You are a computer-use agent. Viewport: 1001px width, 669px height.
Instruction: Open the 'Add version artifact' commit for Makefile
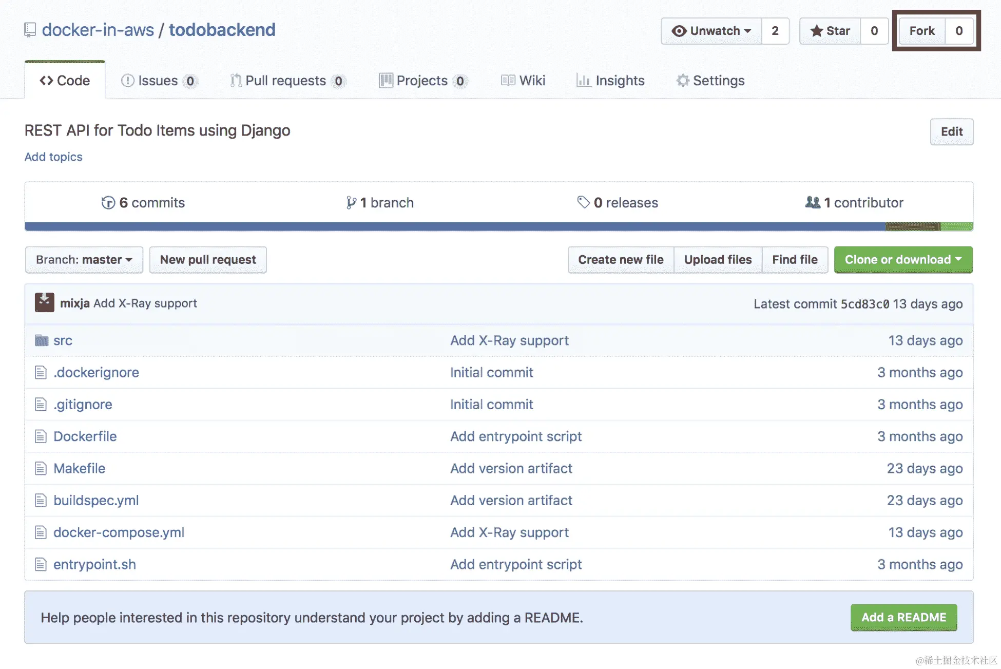click(511, 468)
